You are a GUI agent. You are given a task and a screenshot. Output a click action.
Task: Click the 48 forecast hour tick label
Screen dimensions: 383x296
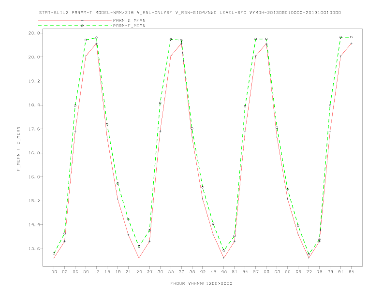[x=224, y=272]
